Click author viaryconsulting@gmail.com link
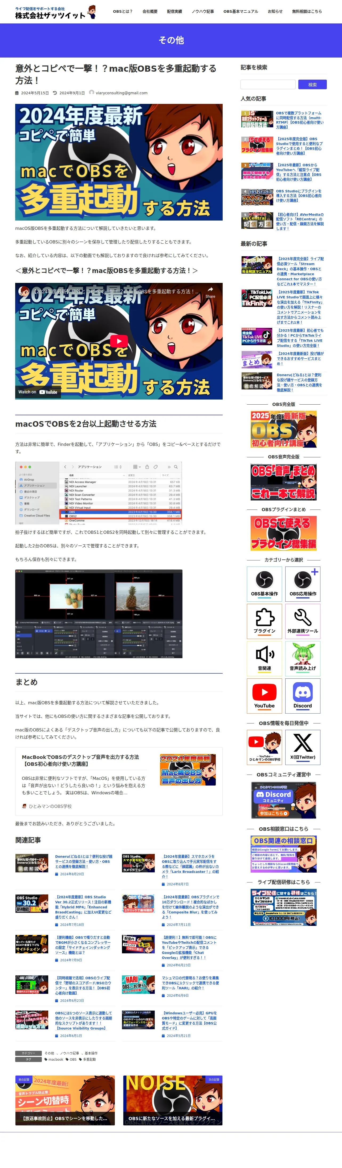The image size is (342, 1168). (x=121, y=93)
